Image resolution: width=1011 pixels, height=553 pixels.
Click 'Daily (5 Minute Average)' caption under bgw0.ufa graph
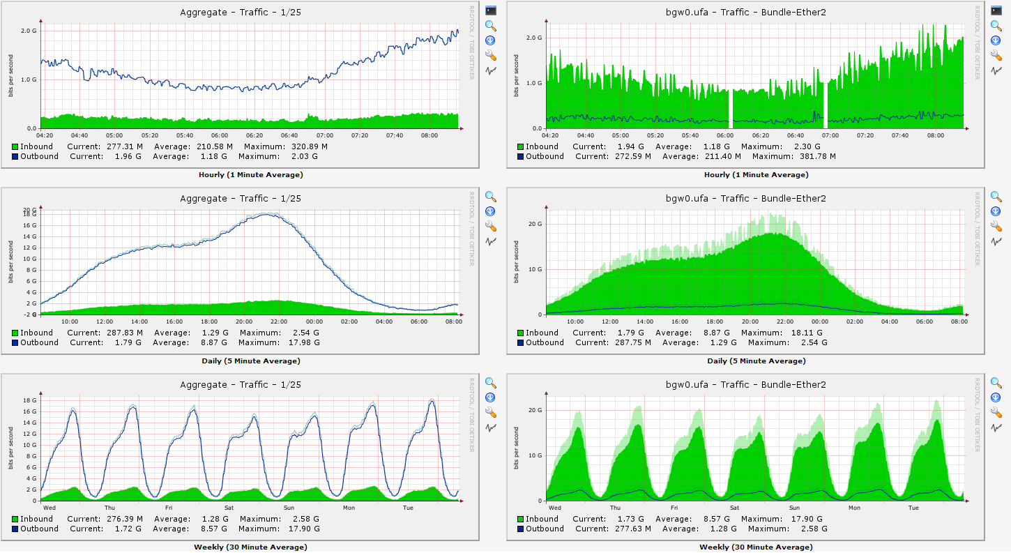click(x=756, y=361)
